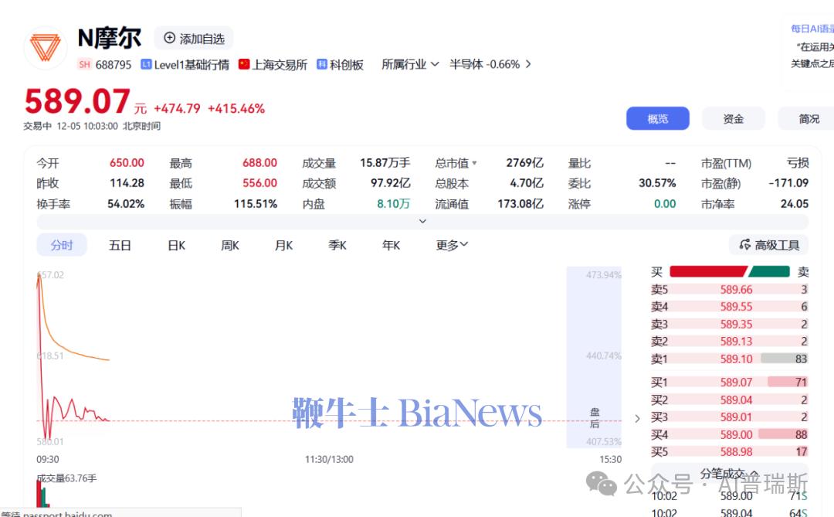
Task: Select the 五日 chart tab
Action: click(120, 245)
